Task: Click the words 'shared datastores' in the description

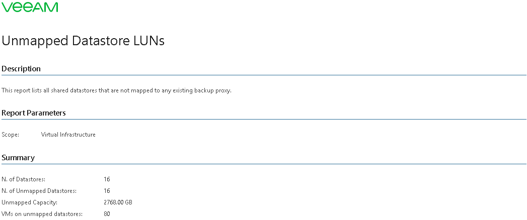Action: click(79, 90)
